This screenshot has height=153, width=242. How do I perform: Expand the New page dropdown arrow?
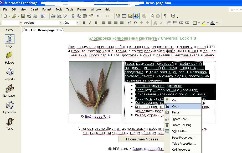click(9, 16)
